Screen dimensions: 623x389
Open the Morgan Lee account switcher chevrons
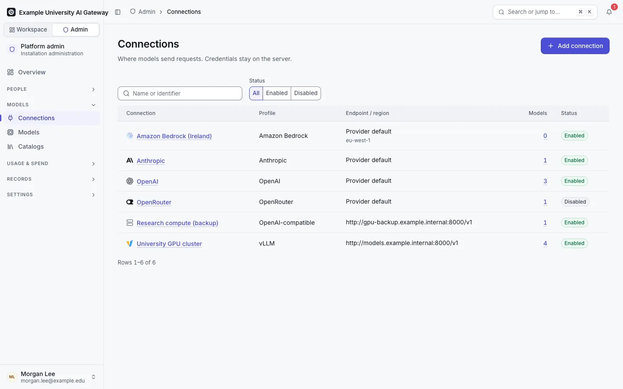(x=93, y=377)
